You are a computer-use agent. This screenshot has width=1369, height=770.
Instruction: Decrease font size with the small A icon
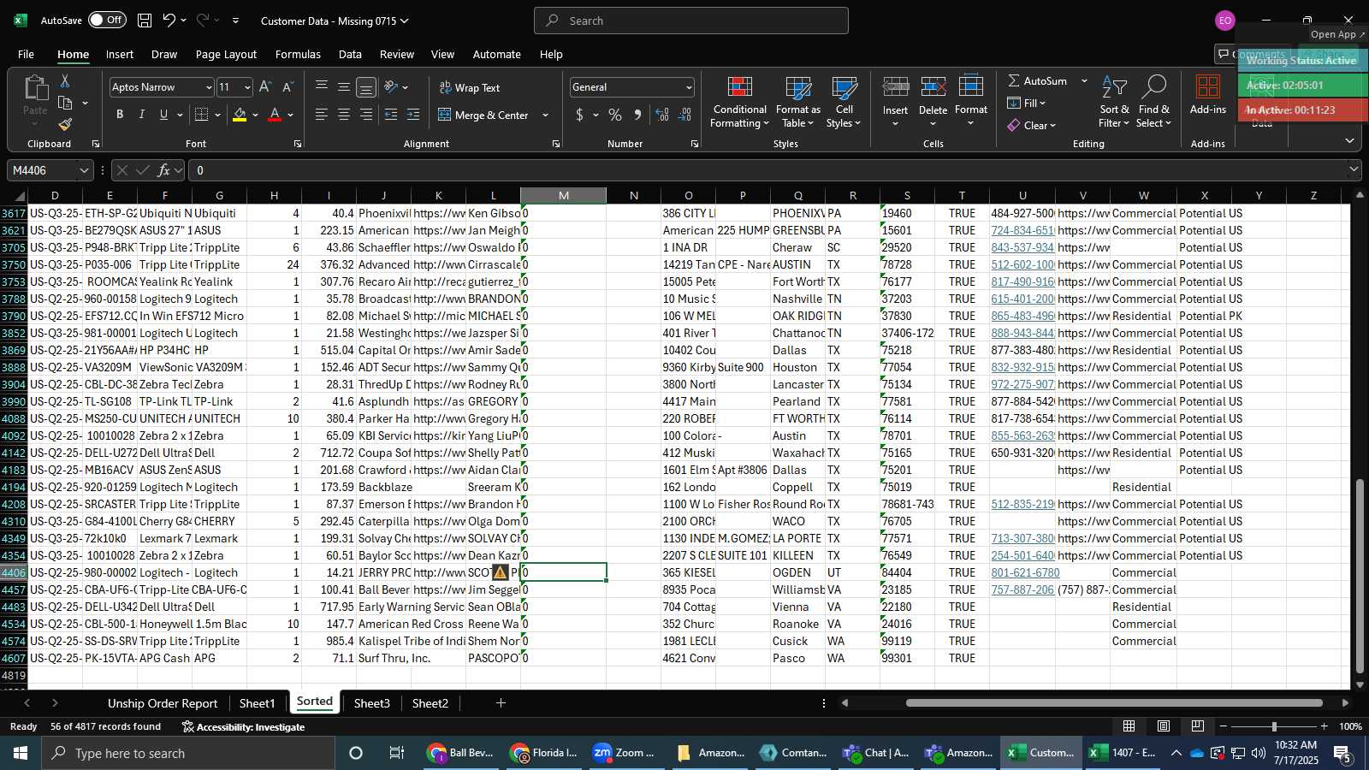(x=287, y=86)
